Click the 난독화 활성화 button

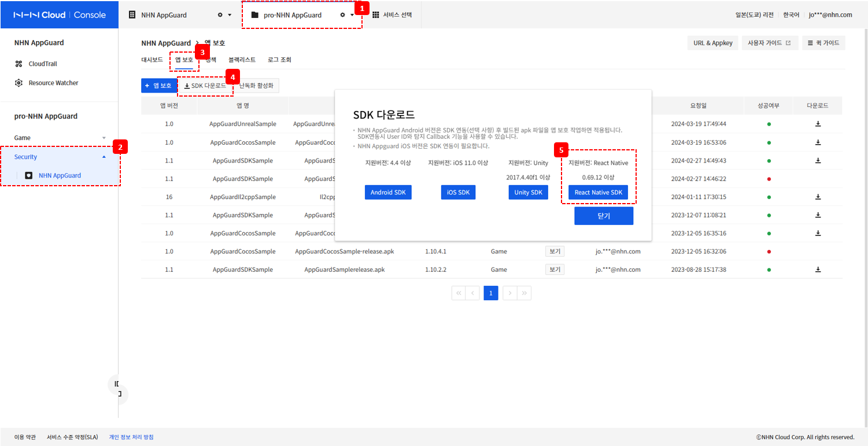click(x=256, y=86)
